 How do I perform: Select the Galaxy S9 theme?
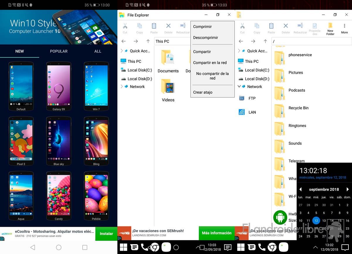(x=59, y=86)
